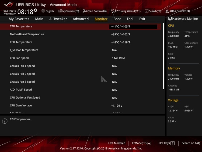Select Chassis Fan 3 Speed row

(x=81, y=82)
